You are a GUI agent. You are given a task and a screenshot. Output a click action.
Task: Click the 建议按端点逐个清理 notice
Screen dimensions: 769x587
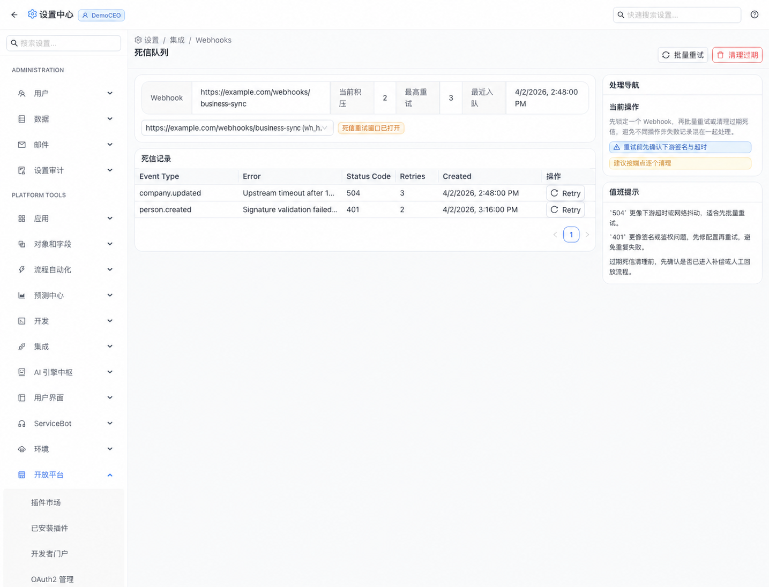coord(680,163)
